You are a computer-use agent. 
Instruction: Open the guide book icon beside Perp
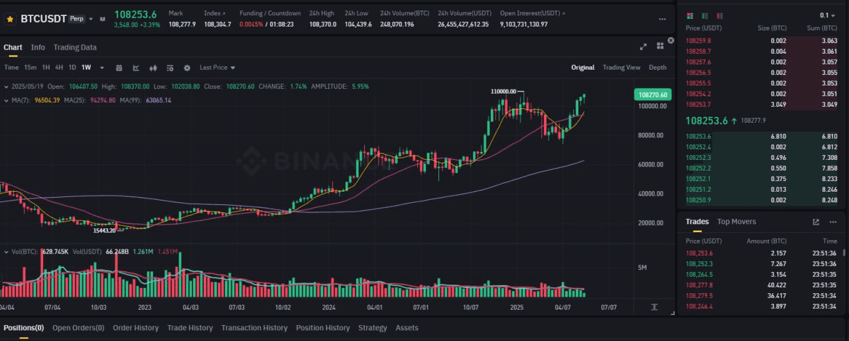coord(101,19)
